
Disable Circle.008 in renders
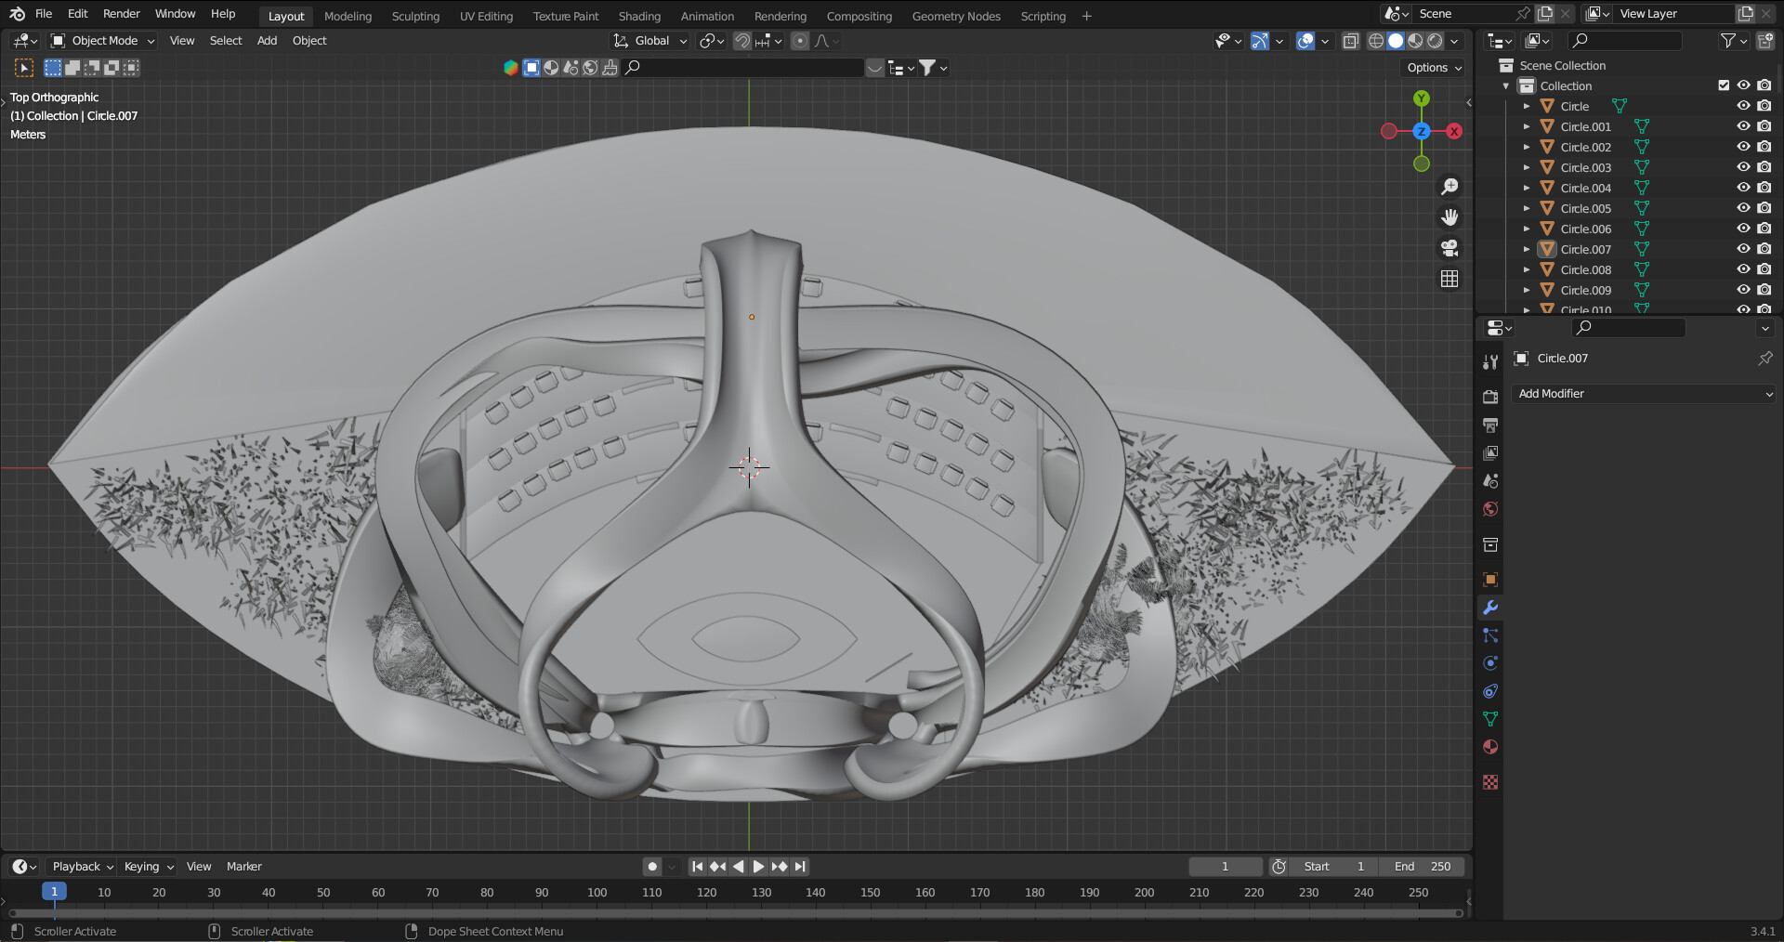coord(1764,269)
